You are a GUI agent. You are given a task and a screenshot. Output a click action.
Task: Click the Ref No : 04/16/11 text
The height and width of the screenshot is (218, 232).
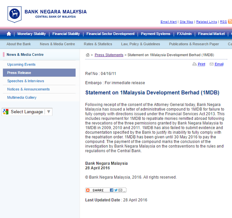[101, 74]
